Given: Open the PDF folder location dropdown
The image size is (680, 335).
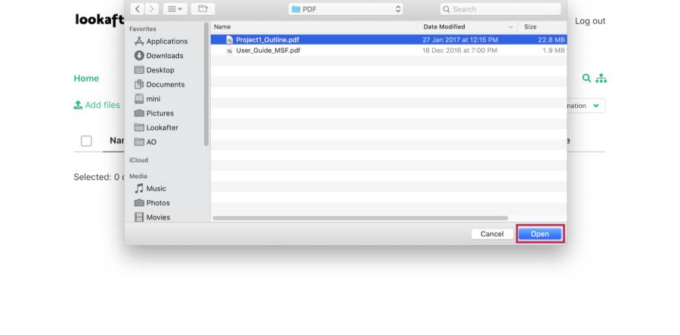Looking at the screenshot, I should 345,9.
